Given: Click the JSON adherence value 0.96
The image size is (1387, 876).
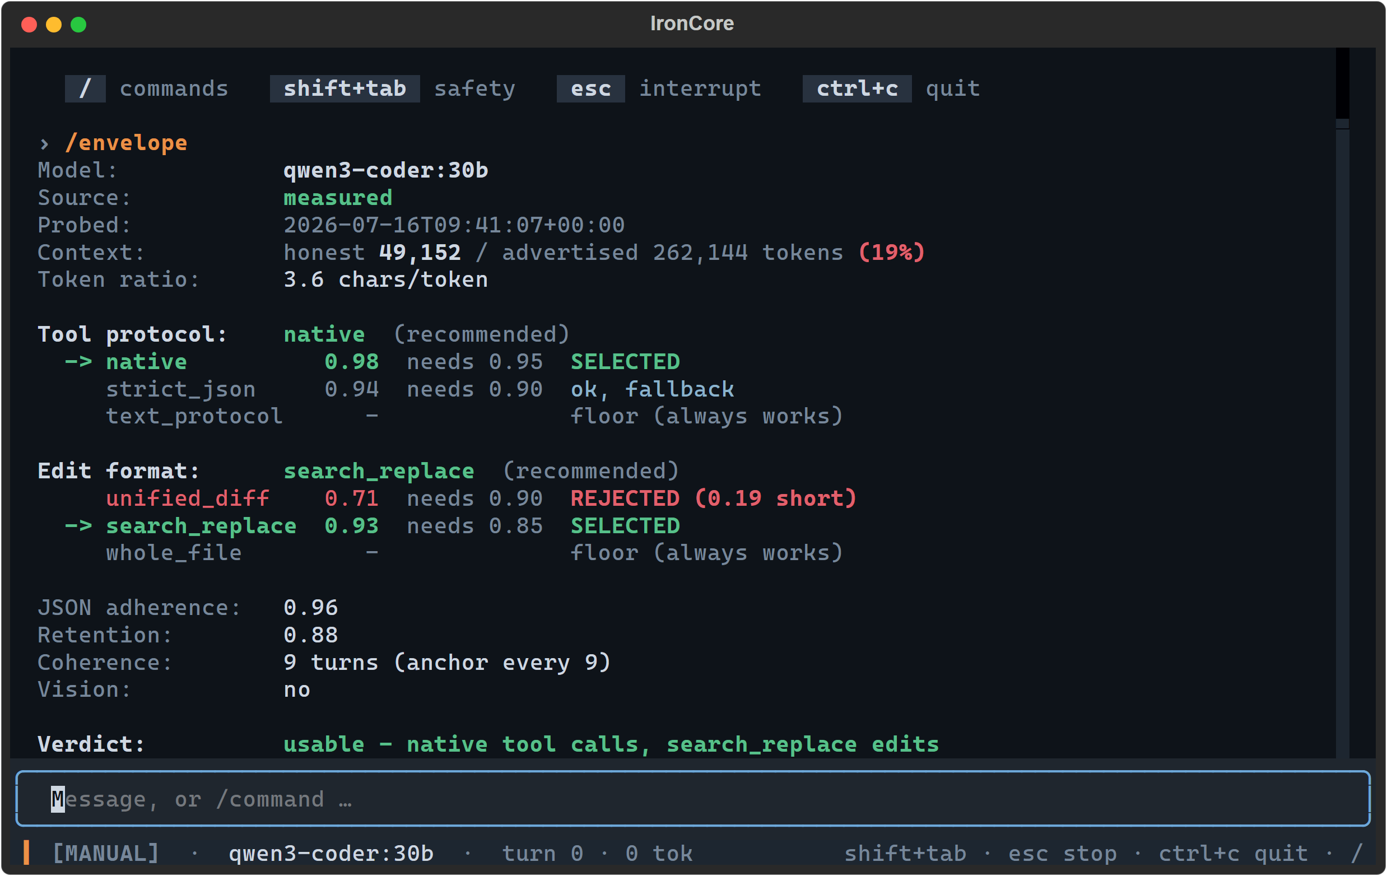Looking at the screenshot, I should coord(310,608).
